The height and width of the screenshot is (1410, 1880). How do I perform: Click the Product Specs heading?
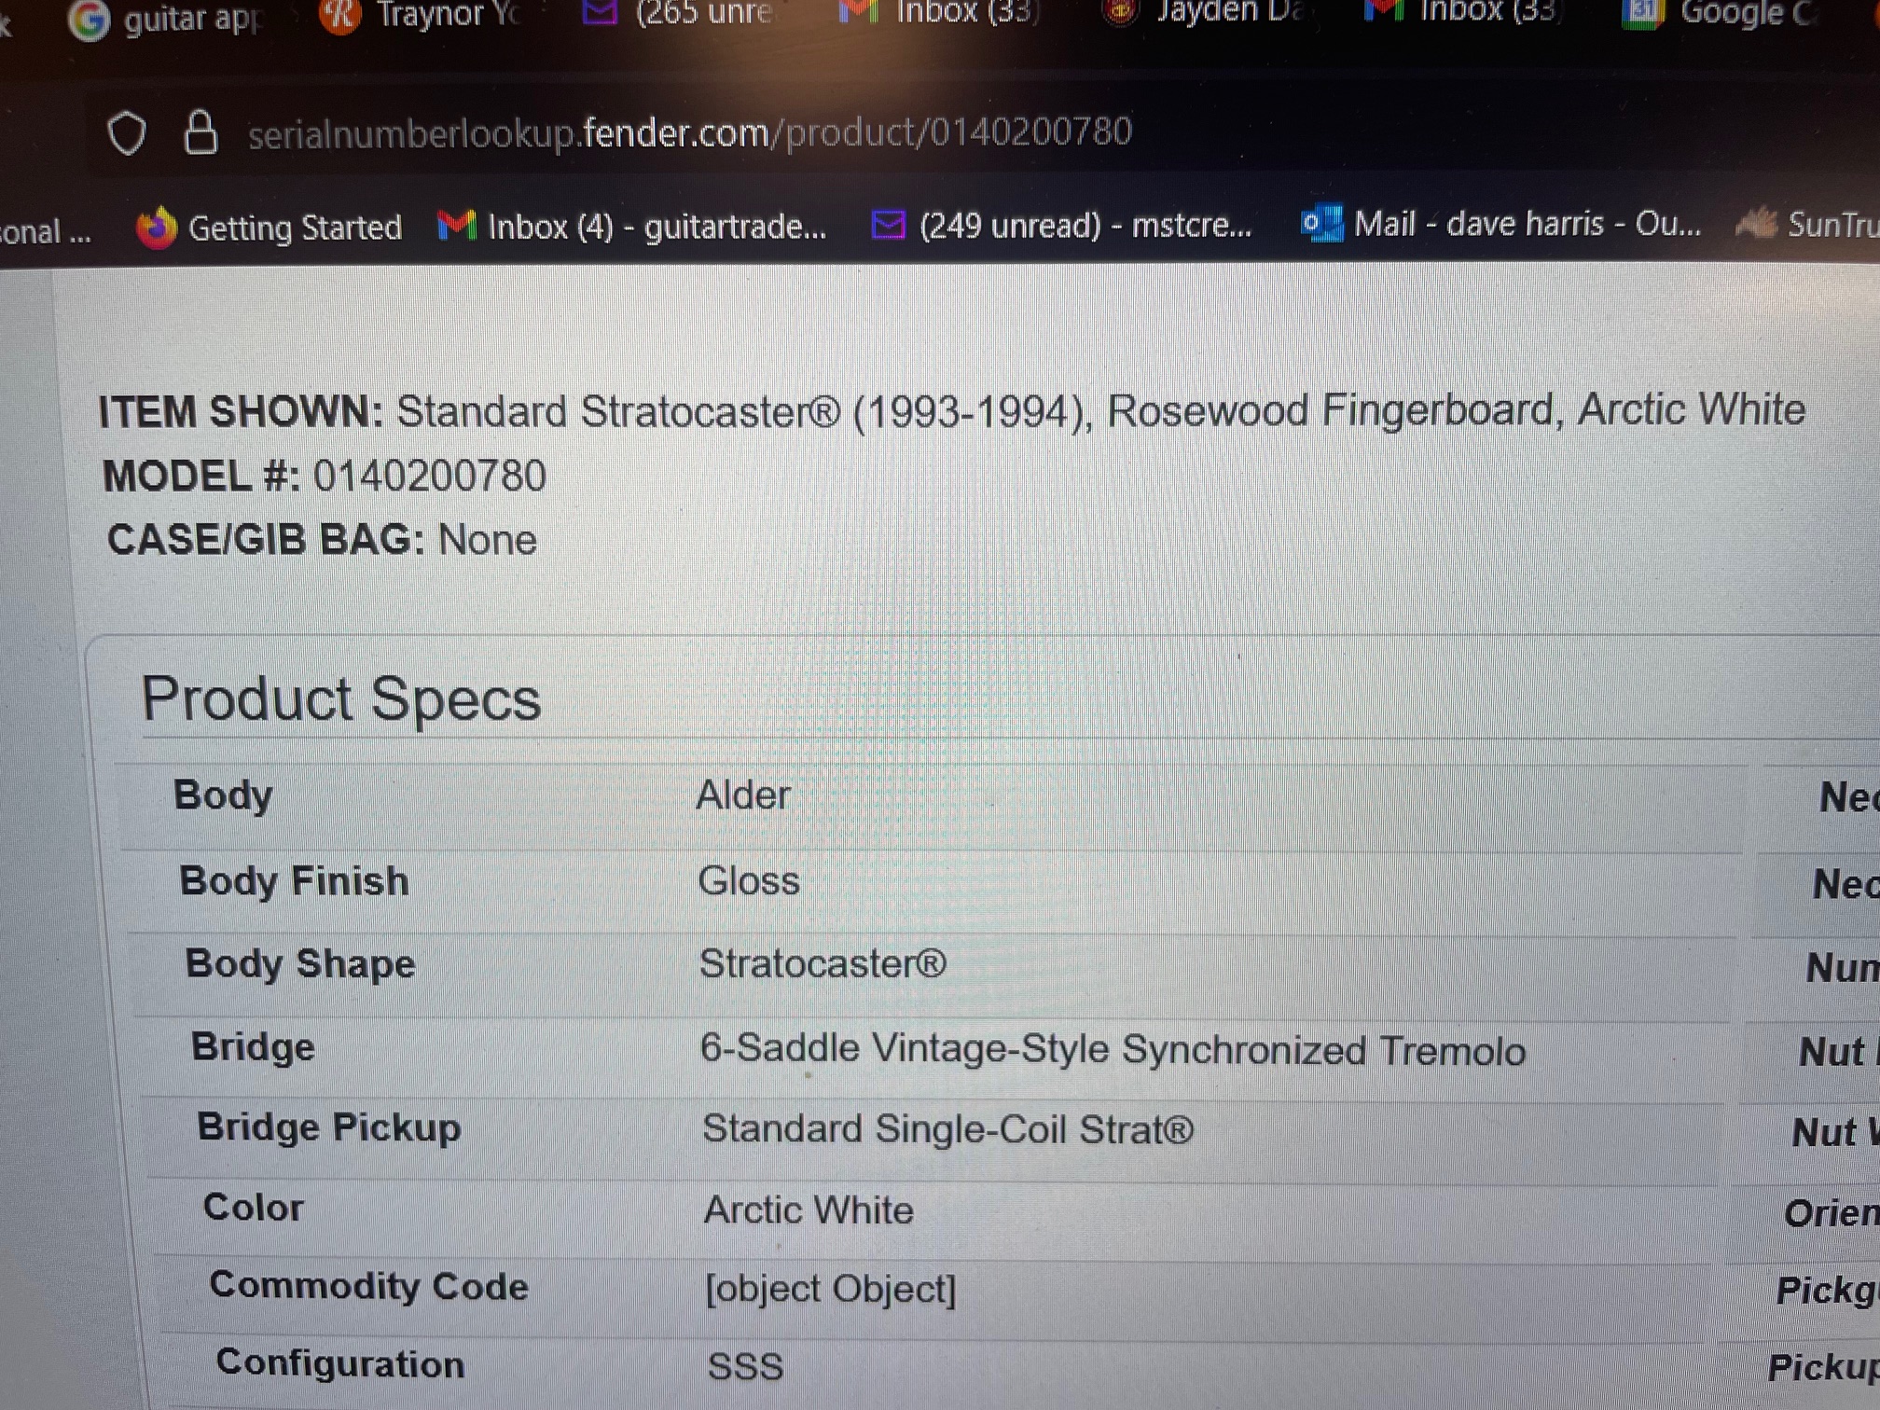(341, 698)
